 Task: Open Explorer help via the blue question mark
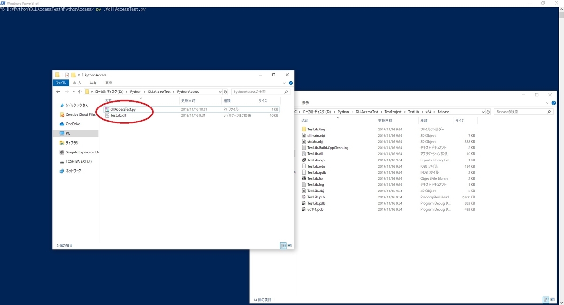click(291, 83)
